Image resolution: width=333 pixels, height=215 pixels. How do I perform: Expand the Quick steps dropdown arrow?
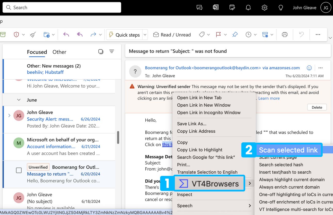tap(145, 35)
